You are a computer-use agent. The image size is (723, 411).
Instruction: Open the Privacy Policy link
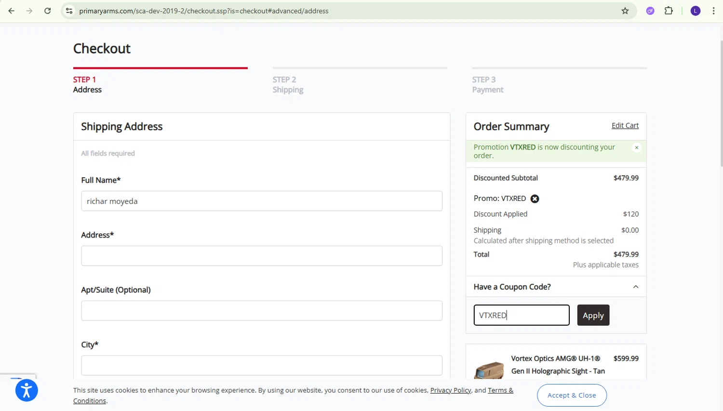450,390
